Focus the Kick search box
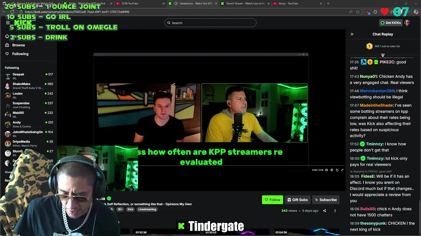 click(210, 23)
